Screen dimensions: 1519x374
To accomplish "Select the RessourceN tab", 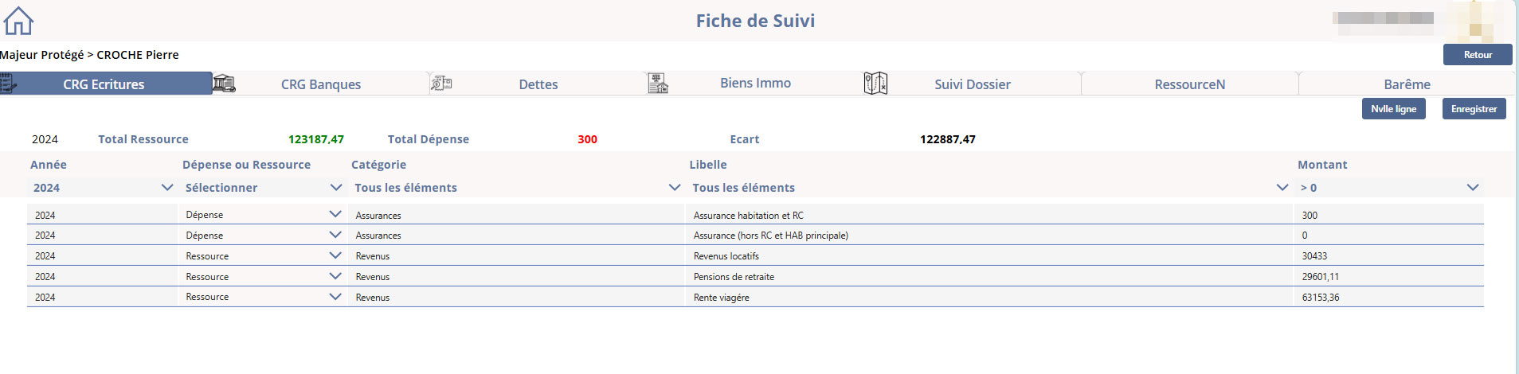I will click(x=1190, y=84).
